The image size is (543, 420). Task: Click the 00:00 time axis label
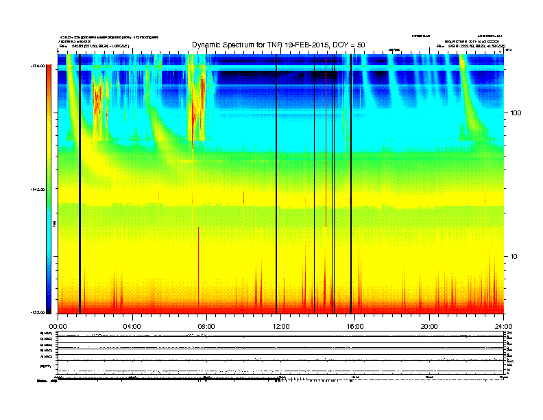58,327
